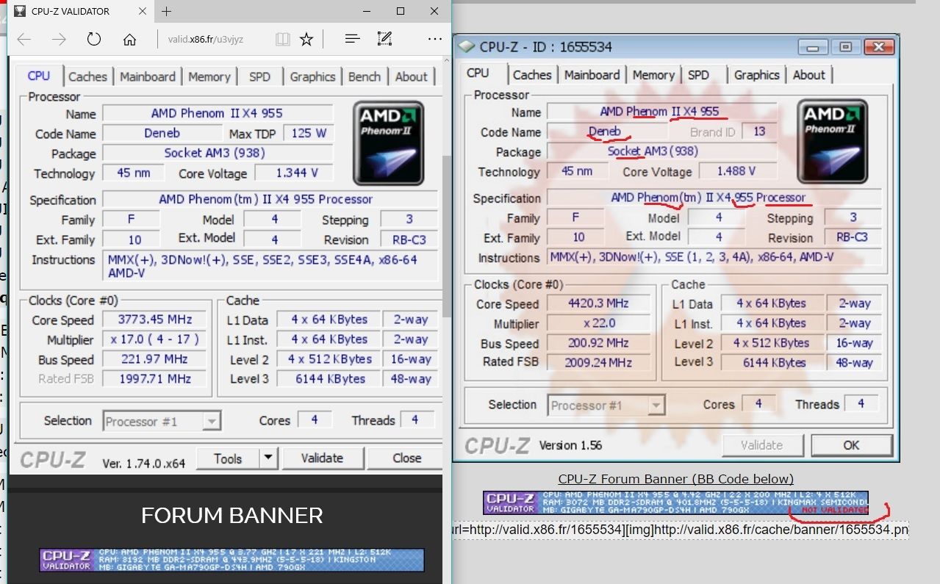Open About tab in right CPU-Z 1655534 window
Image resolution: width=940 pixels, height=584 pixels.
[809, 75]
